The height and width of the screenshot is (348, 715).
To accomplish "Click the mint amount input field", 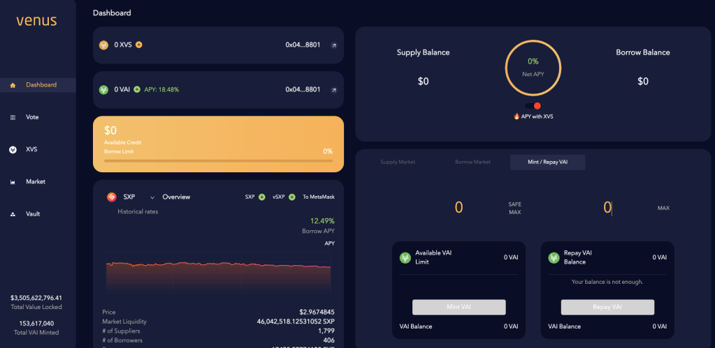I will [x=458, y=207].
